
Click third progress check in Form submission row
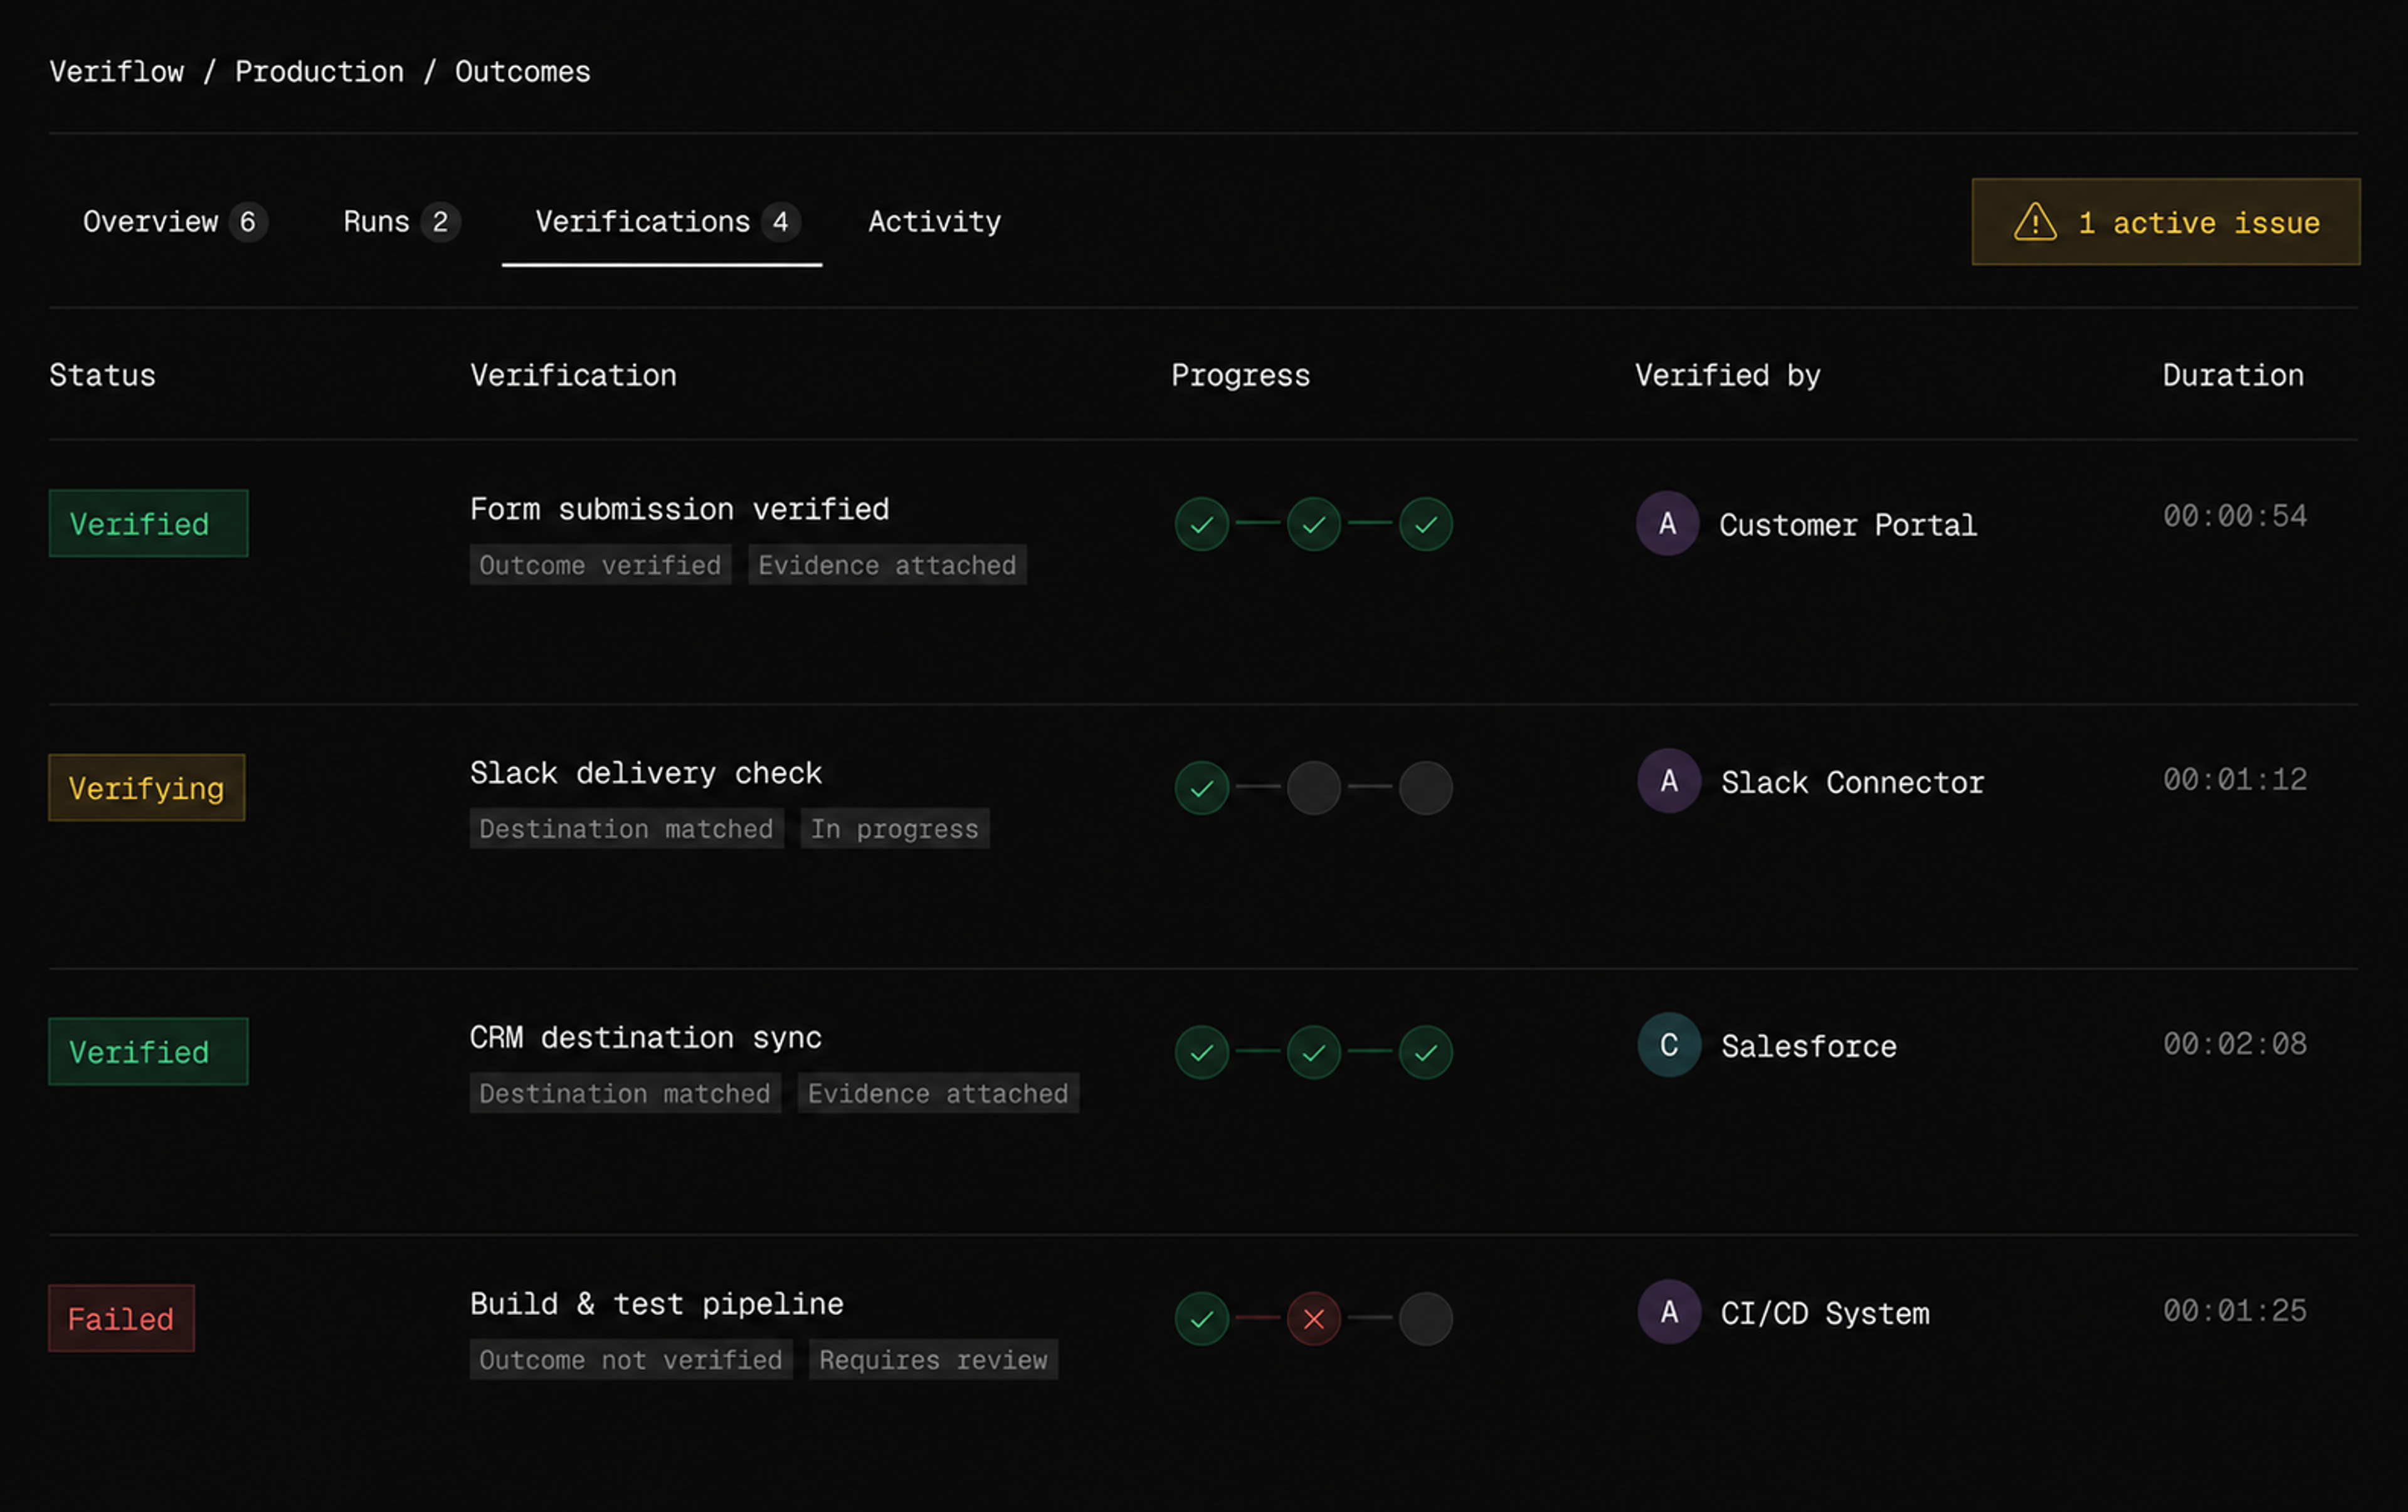[x=1425, y=524]
